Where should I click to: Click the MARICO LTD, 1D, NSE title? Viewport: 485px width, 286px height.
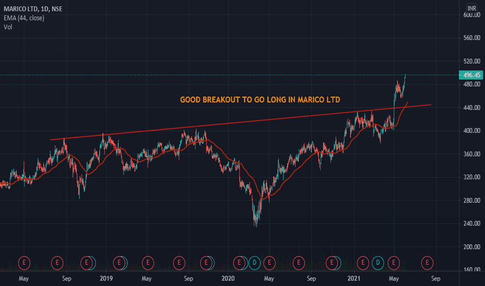click(33, 9)
